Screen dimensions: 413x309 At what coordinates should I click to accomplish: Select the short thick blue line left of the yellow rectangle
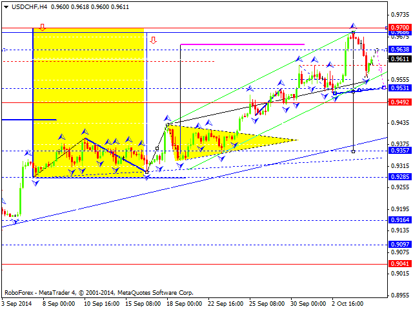(29, 120)
